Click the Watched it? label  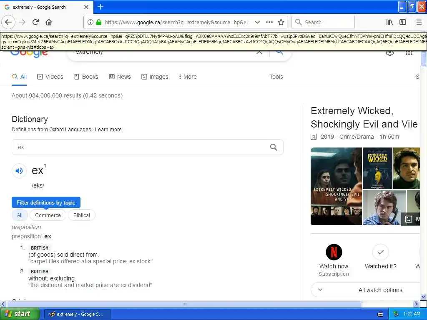[381, 266]
